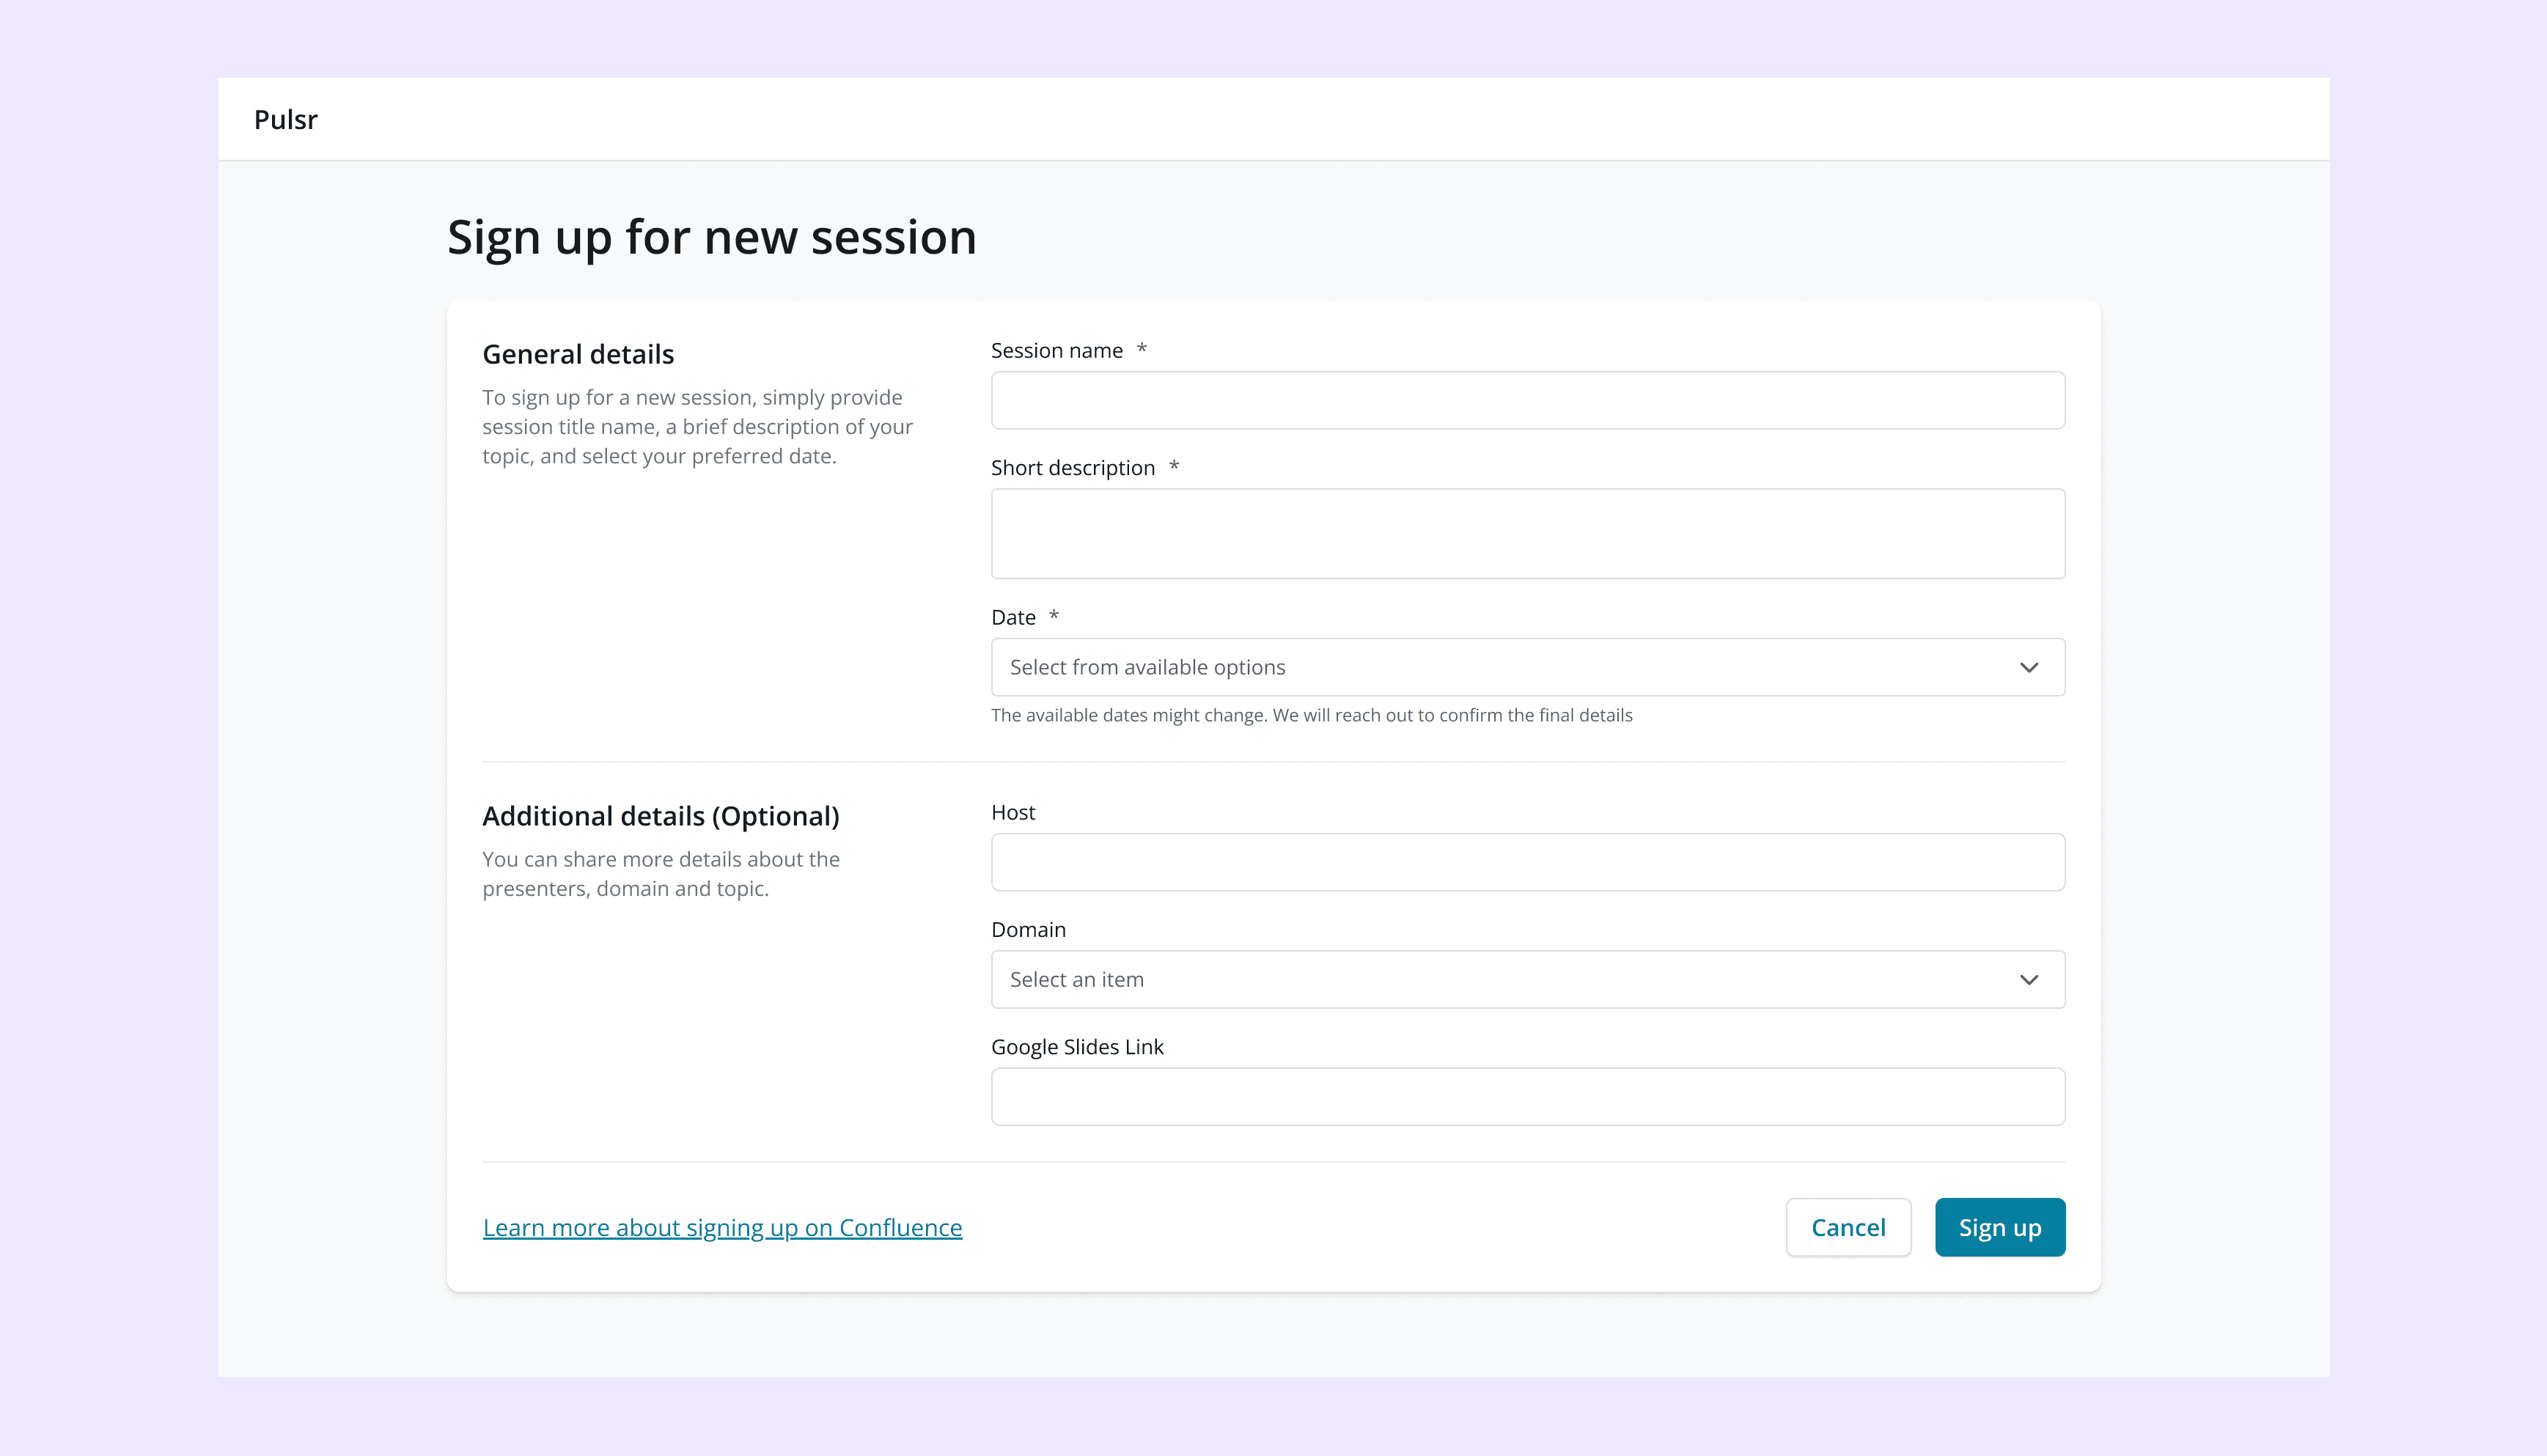Submit form with Sign up button
Screen dimensions: 2547x1456
1999,1227
